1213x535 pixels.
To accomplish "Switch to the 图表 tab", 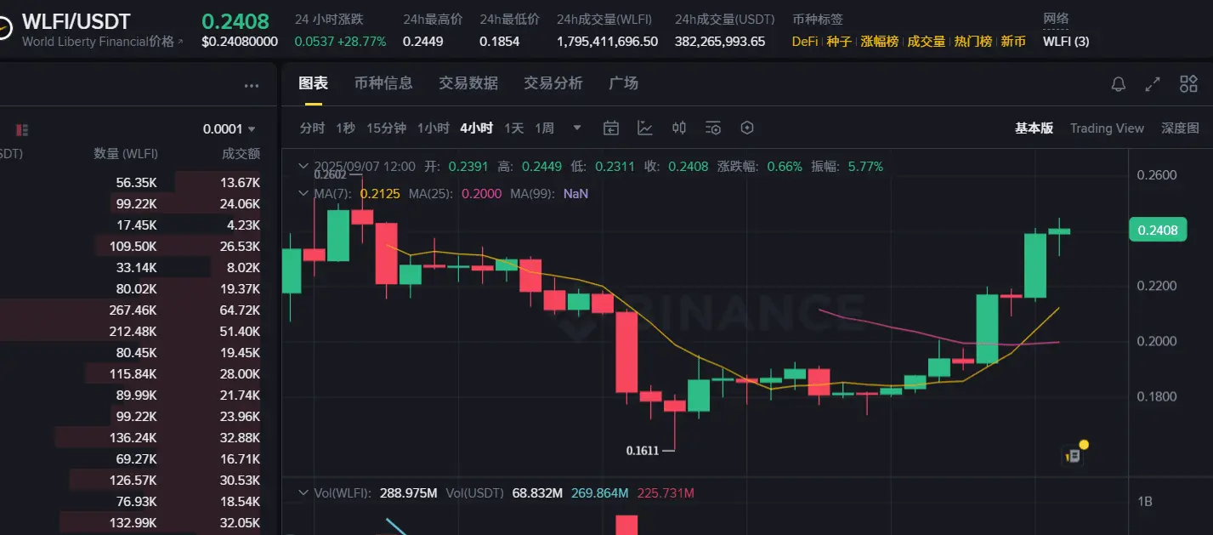I will 313,83.
